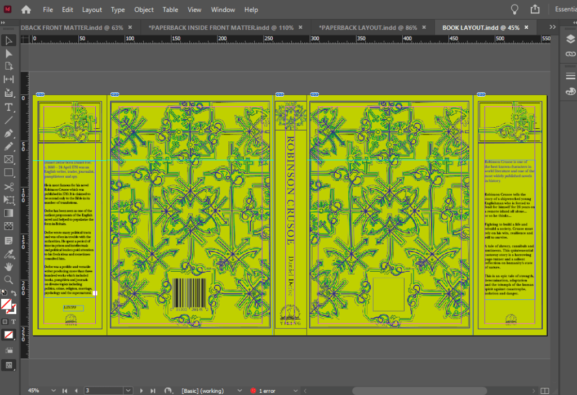Open the Swatches palette panel icon
Image resolution: width=577 pixels, height=395 pixels.
pos(570,91)
